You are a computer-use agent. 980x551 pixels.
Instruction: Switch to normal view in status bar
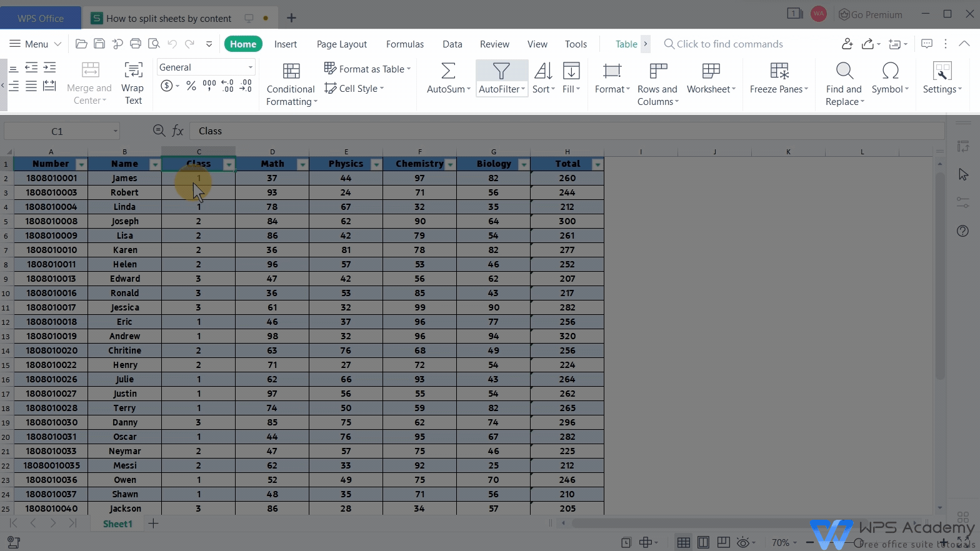click(684, 542)
